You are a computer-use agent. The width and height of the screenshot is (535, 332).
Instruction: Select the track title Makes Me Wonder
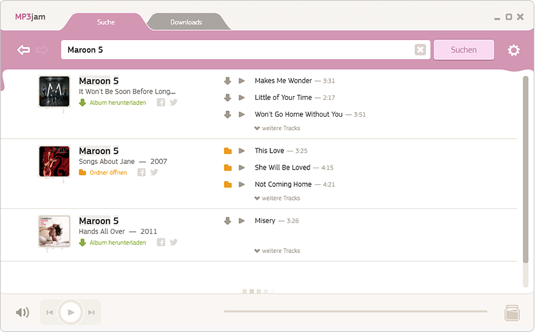tap(283, 81)
